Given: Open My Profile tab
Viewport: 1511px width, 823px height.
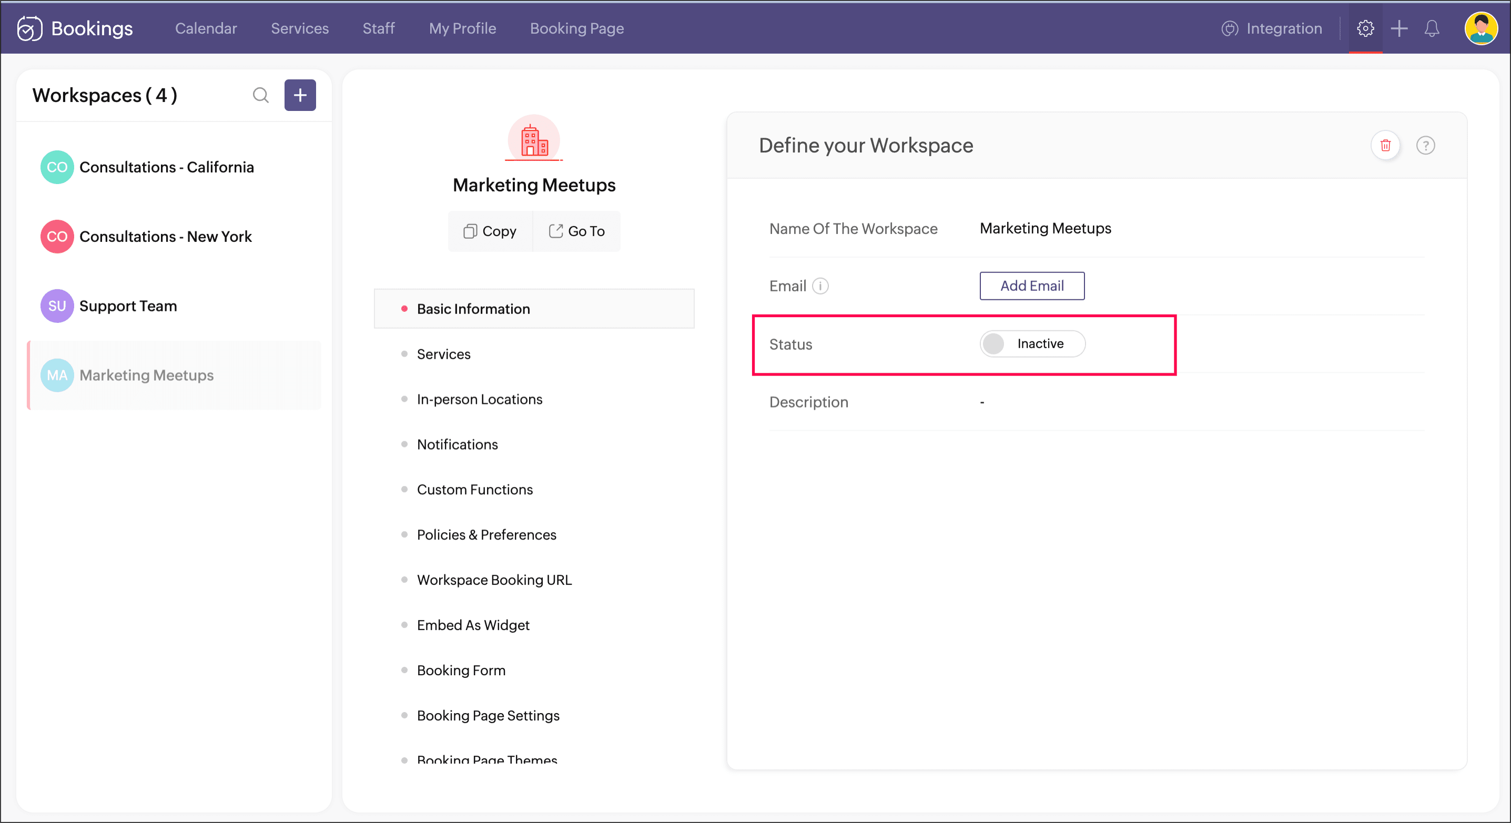Looking at the screenshot, I should 462,28.
